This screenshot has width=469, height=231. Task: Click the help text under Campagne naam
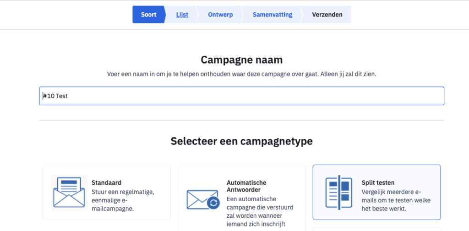point(241,74)
